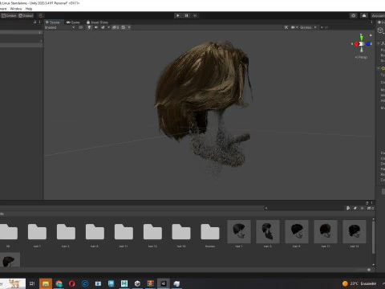Open the 3D object icon dropdown in the Inspector

381,31
